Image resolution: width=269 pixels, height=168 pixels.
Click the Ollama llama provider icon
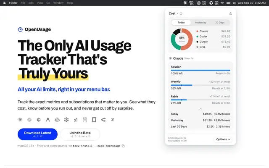coord(85,120)
